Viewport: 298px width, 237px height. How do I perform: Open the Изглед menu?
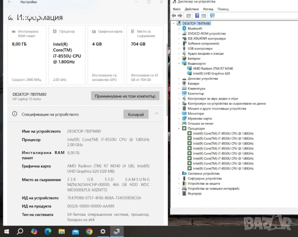(208, 9)
